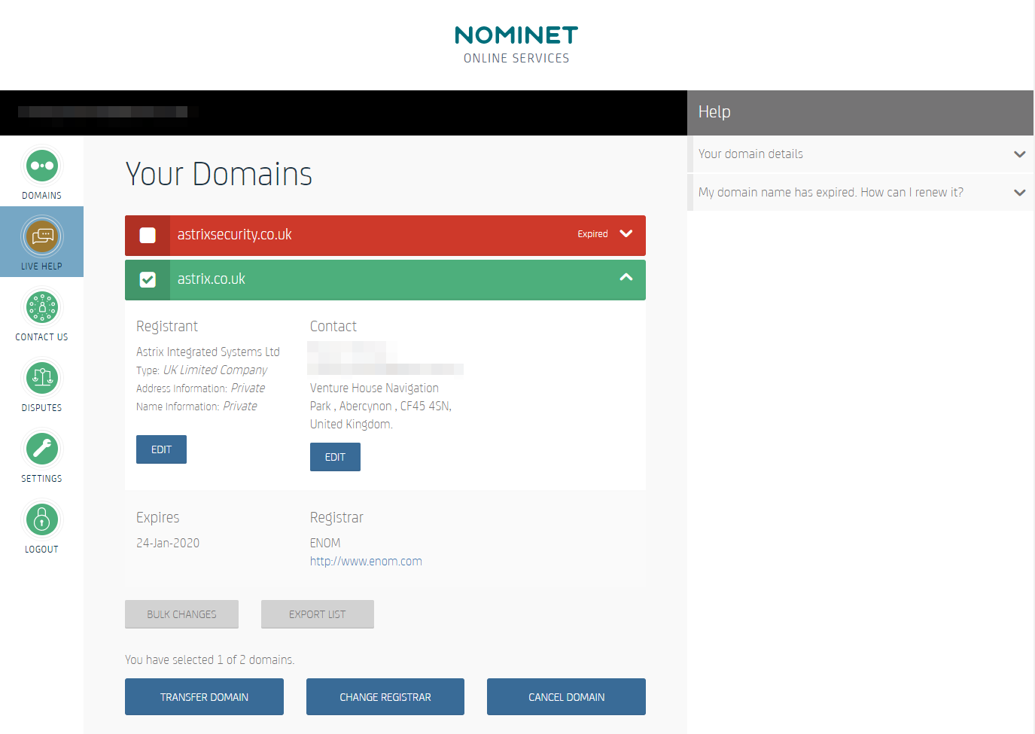1035x734 pixels.
Task: Click Edit under Registrant
Action: [161, 449]
